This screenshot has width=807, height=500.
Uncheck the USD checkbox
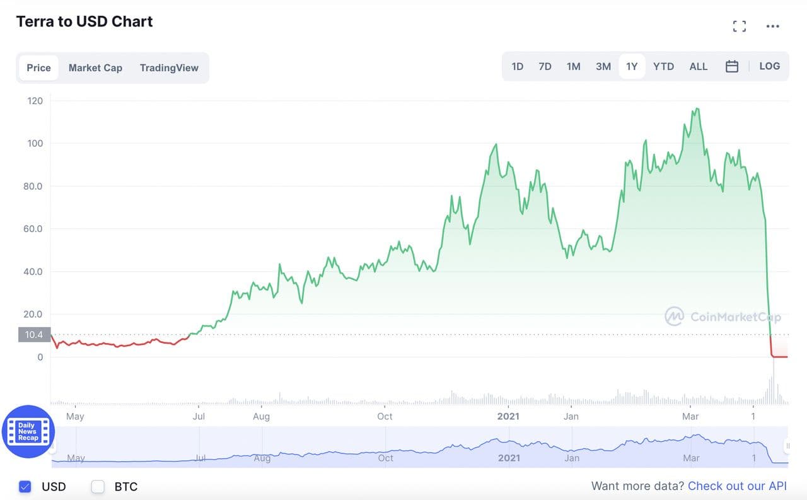[25, 486]
